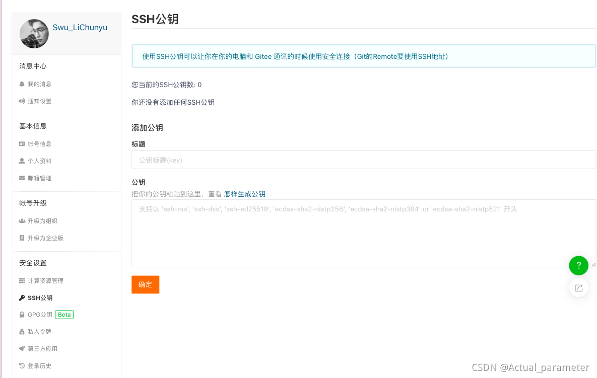Viewport: 597px width, 378px height.
Task: Focus the 公钥标题(key) title input
Action: (364, 160)
